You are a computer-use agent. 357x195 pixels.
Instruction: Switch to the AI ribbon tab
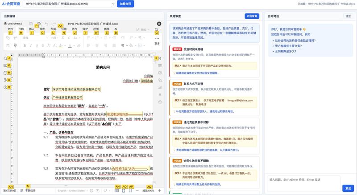click(116, 29)
